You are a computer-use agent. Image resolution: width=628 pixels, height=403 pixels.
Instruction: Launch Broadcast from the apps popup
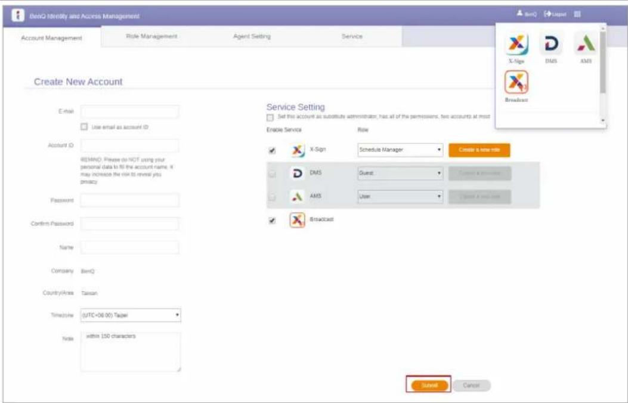[516, 82]
